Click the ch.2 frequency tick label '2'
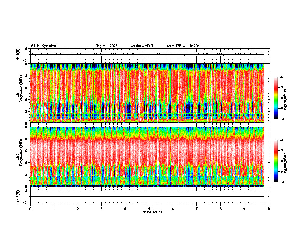302x234 pixels. click(x=27, y=175)
